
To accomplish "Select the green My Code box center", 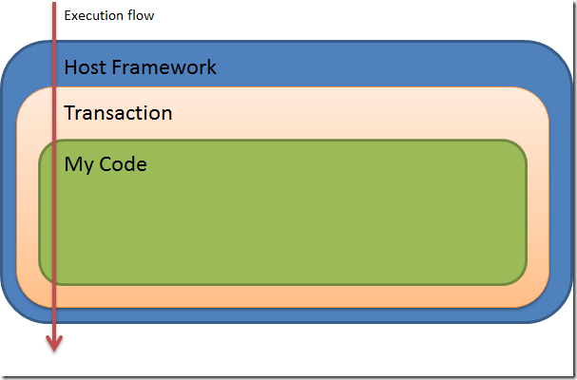I will (282, 212).
